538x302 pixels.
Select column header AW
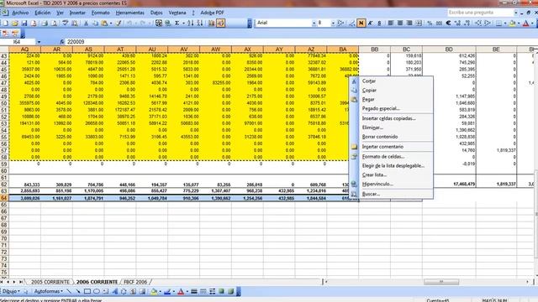(x=215, y=49)
